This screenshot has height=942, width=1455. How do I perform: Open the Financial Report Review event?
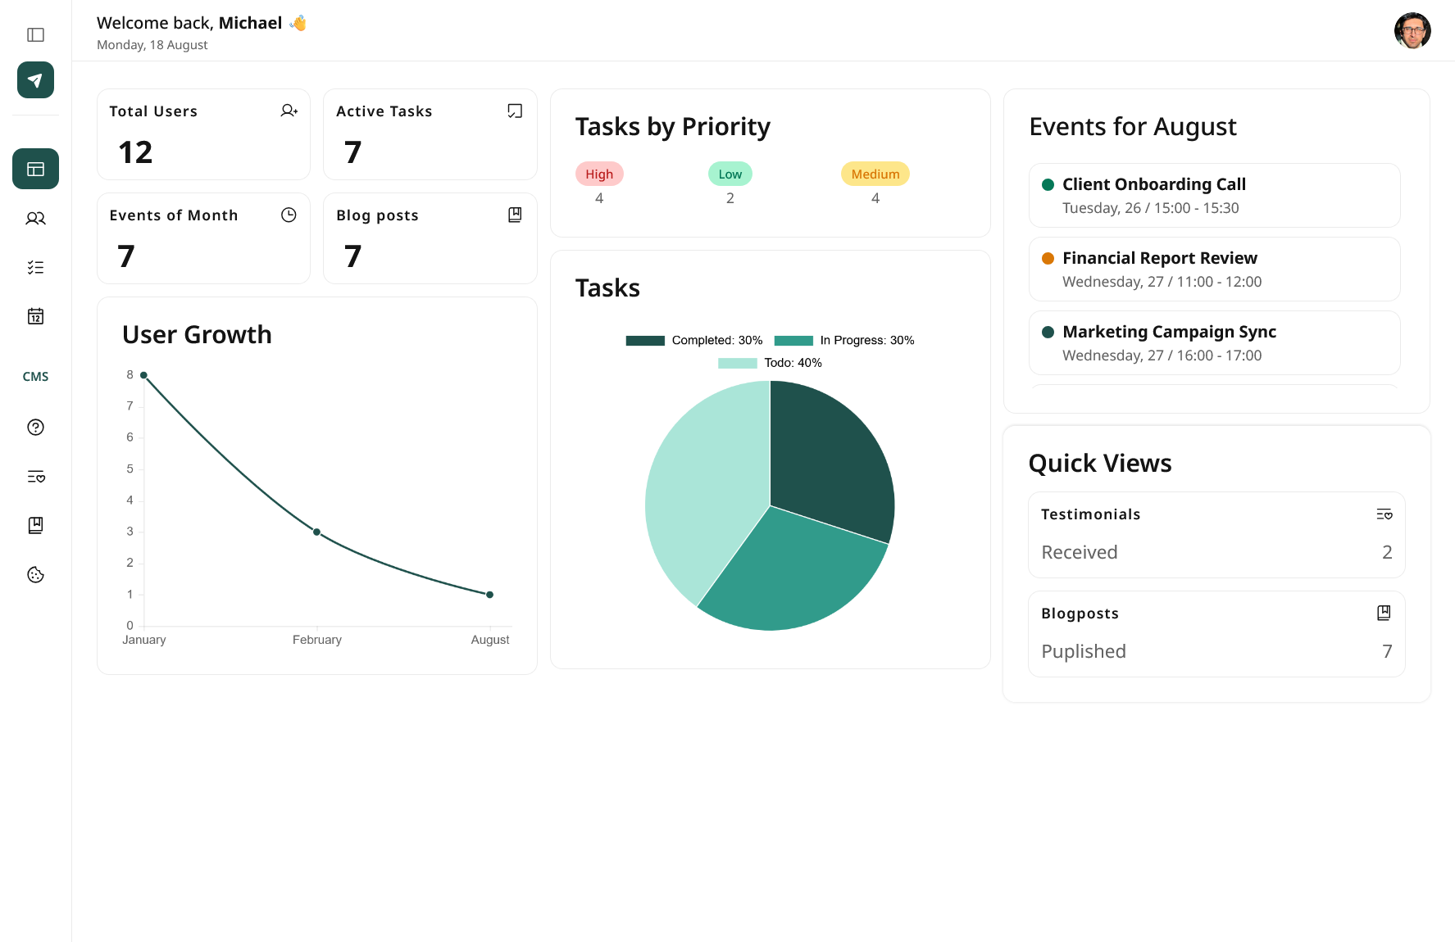[1214, 269]
